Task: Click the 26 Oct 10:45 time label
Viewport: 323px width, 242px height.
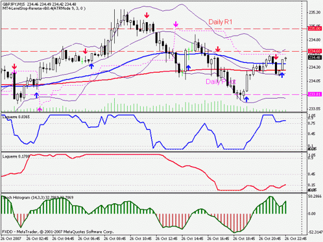Action: (141, 239)
